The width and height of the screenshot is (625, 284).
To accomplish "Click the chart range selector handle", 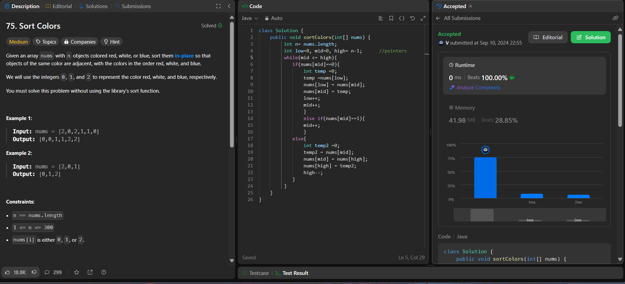I will click(482, 215).
